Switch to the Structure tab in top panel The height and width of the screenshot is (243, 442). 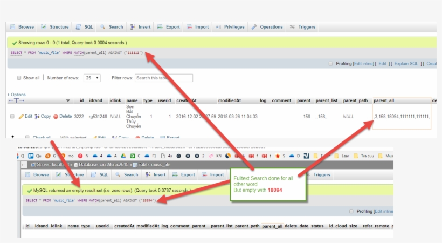pos(55,27)
